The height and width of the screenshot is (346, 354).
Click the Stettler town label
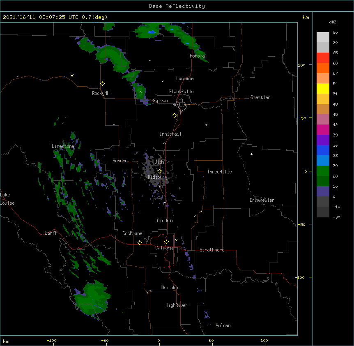tap(260, 97)
